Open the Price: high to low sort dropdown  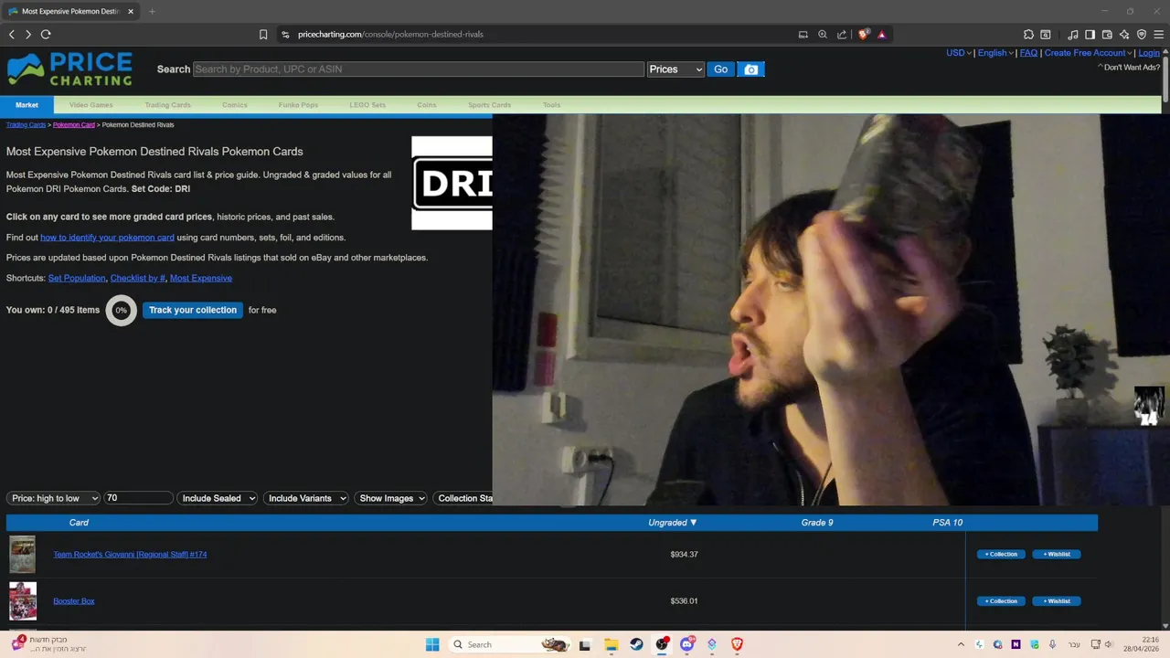tap(53, 498)
